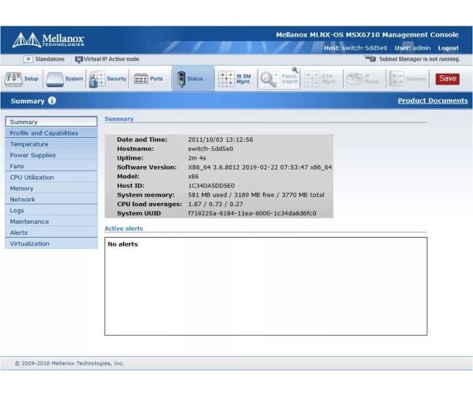Screen dimensions: 473x394
Task: Select Summary in the sidebar
Action: [x=51, y=121]
